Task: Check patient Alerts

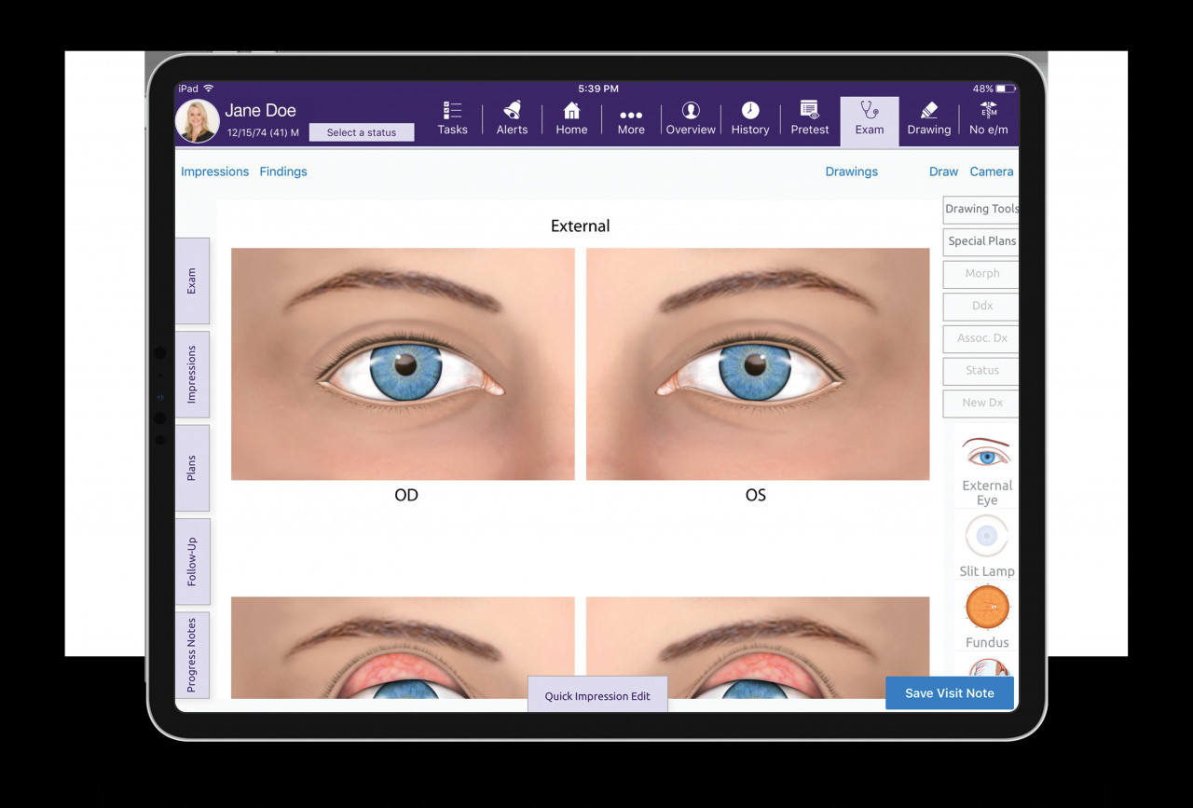Action: 512,119
